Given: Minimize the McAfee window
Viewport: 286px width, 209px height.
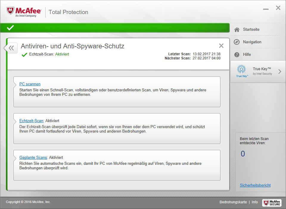Looking at the screenshot, I should (x=266, y=9).
